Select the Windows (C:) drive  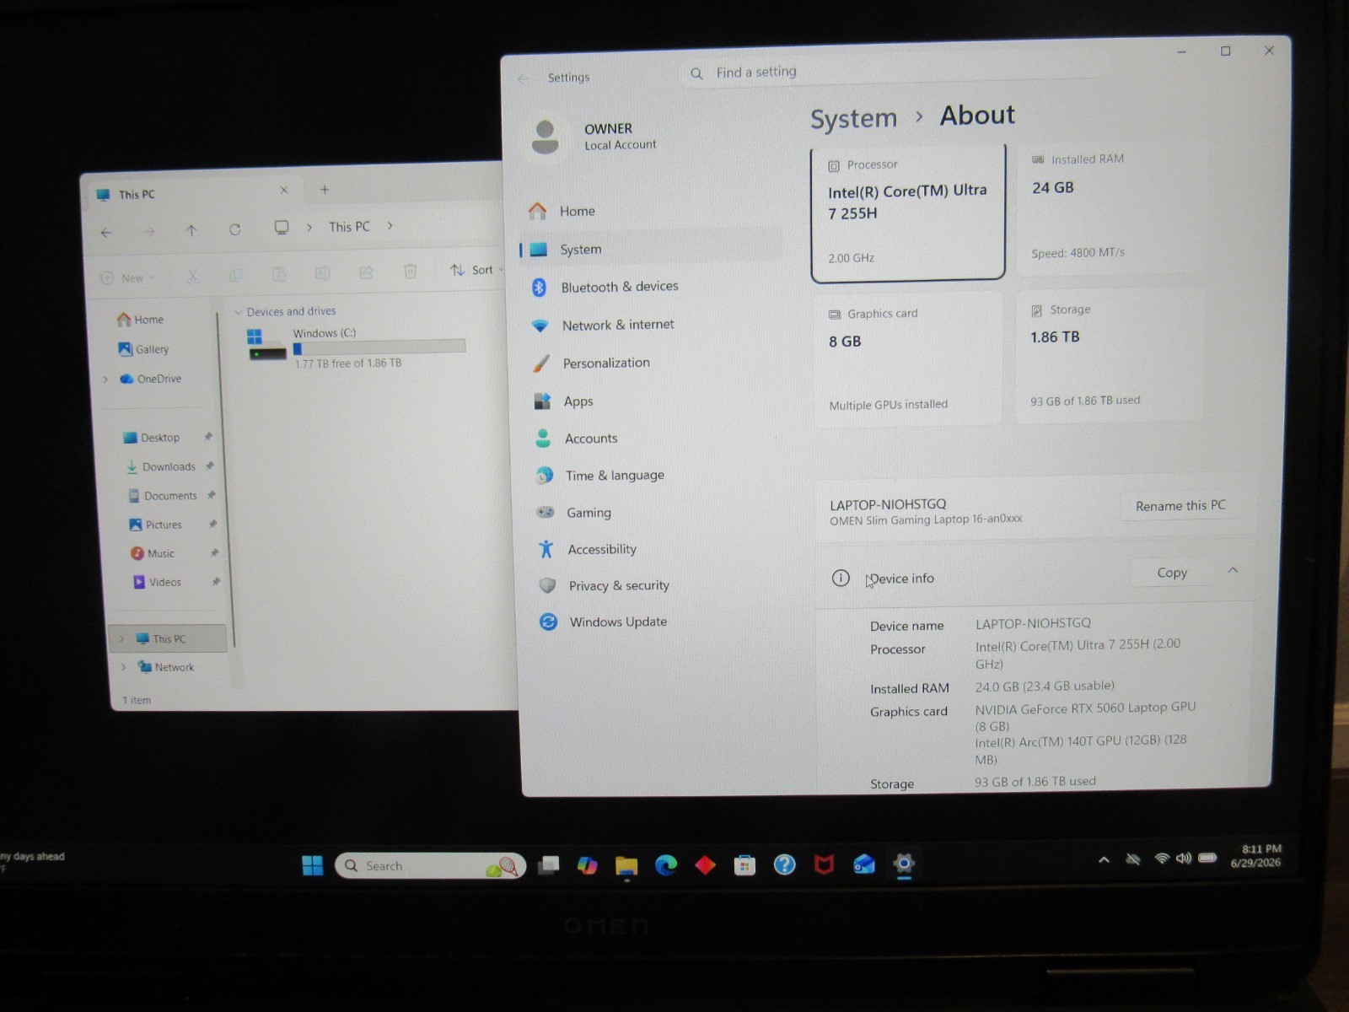pos(356,347)
